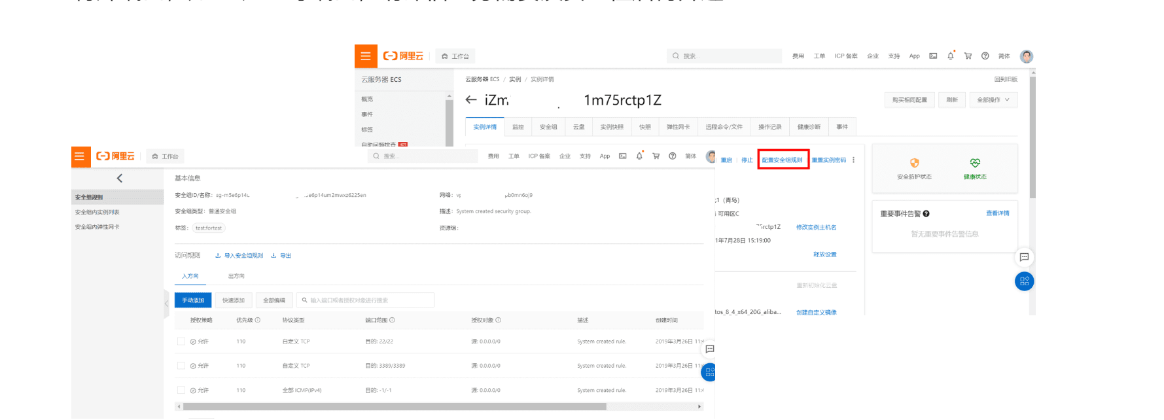Viewport: 1164px width, 420px height.
Task: Select checkbox for rule with port 22/22
Action: [x=181, y=341]
